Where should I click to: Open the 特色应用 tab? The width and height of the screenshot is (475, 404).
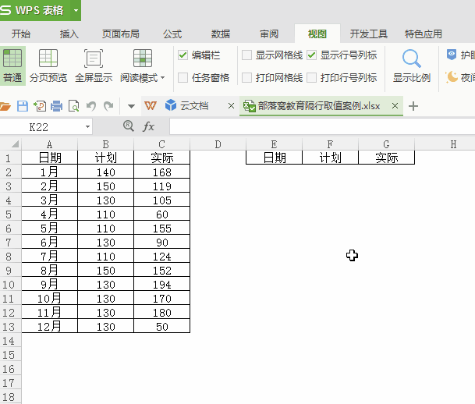(424, 34)
